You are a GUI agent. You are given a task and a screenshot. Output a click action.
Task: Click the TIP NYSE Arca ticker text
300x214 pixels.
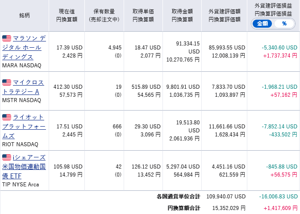pyautogui.click(x=21, y=185)
